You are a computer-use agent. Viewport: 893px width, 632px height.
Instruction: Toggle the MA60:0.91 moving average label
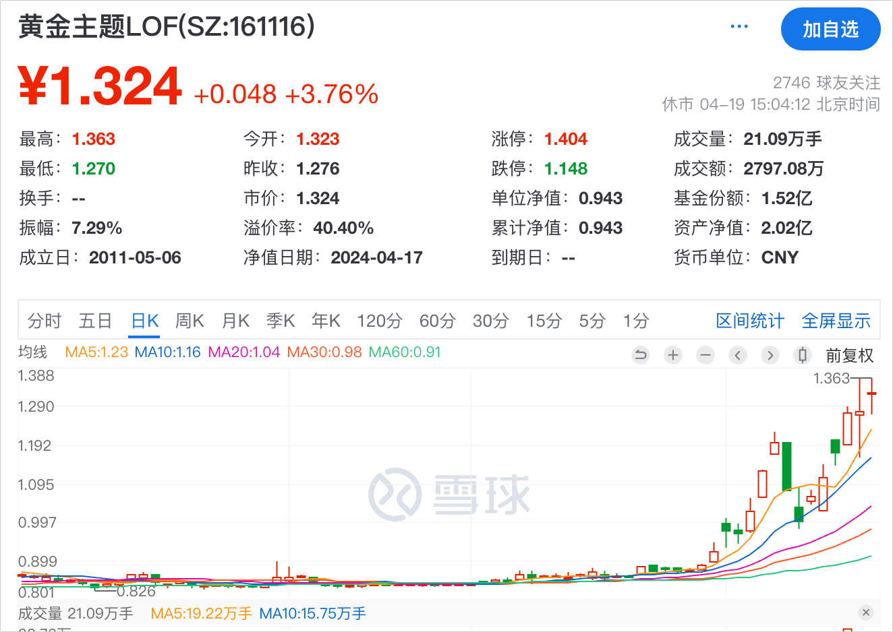(x=405, y=352)
